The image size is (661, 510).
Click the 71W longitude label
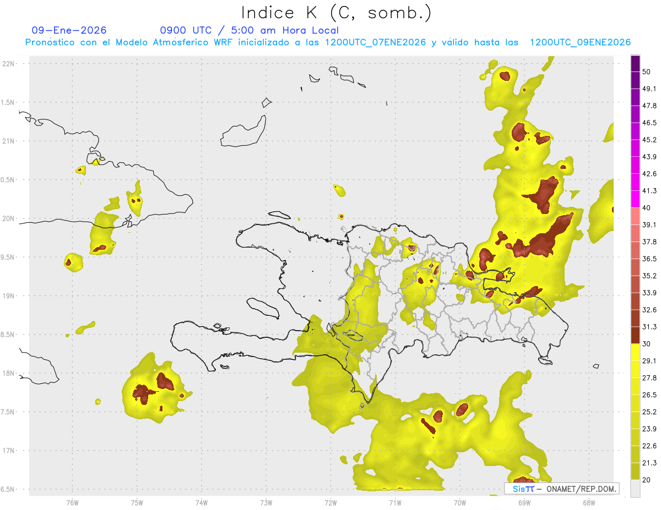pos(395,502)
